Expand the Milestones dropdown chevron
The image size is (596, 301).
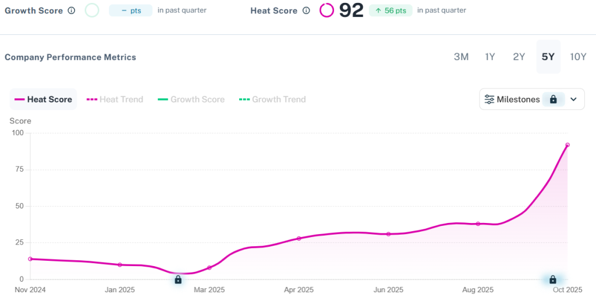pos(573,100)
